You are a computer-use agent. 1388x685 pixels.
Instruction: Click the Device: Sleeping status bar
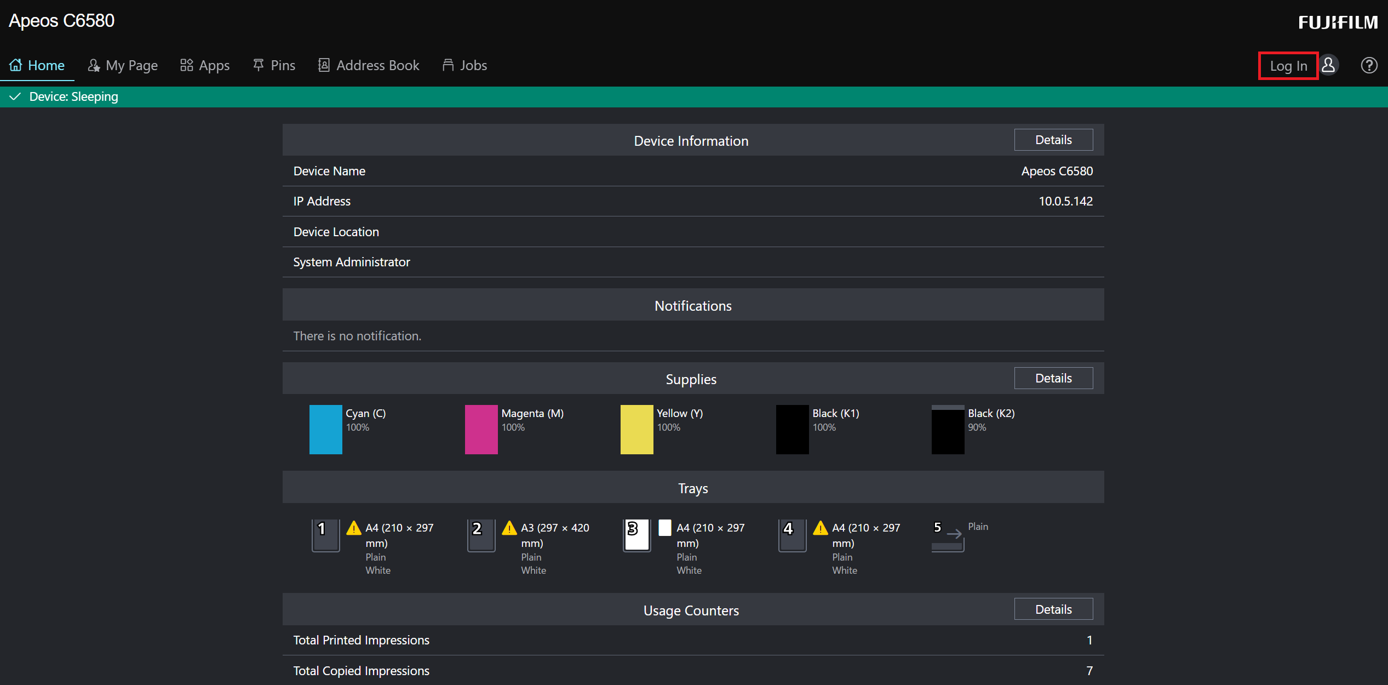click(73, 97)
